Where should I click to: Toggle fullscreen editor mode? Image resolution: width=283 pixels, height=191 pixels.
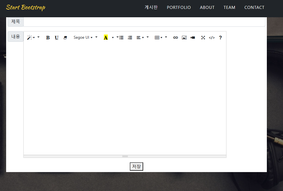203,38
